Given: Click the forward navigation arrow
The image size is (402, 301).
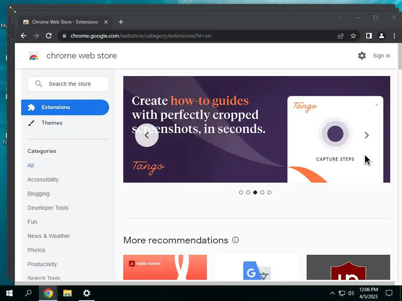Looking at the screenshot, I should tap(36, 36).
